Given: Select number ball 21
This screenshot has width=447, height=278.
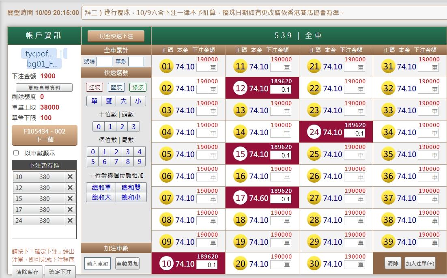Looking at the screenshot, I should (314, 67).
